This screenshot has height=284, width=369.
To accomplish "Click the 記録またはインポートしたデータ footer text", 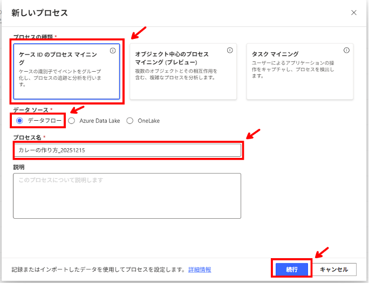I will click(x=98, y=269).
